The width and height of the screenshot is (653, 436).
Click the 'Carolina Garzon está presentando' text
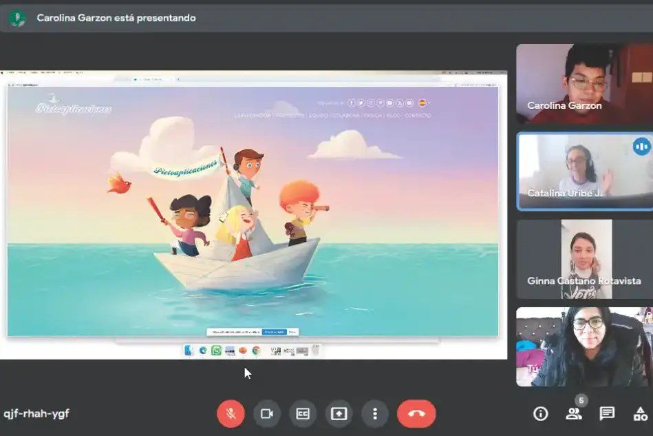click(116, 18)
